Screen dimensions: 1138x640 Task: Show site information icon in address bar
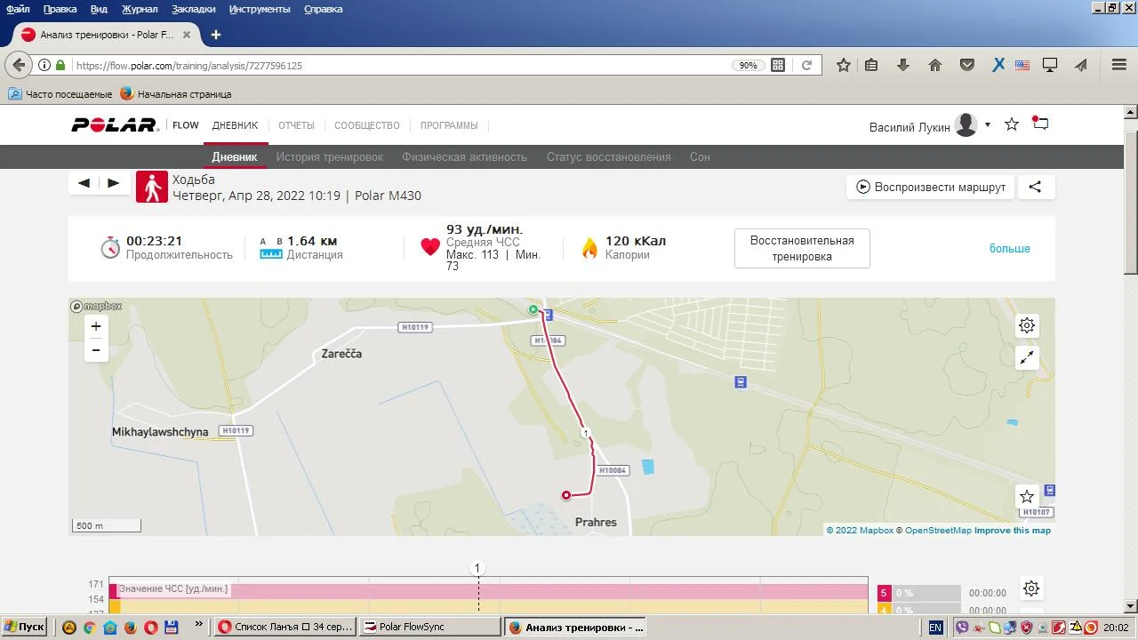(x=44, y=65)
